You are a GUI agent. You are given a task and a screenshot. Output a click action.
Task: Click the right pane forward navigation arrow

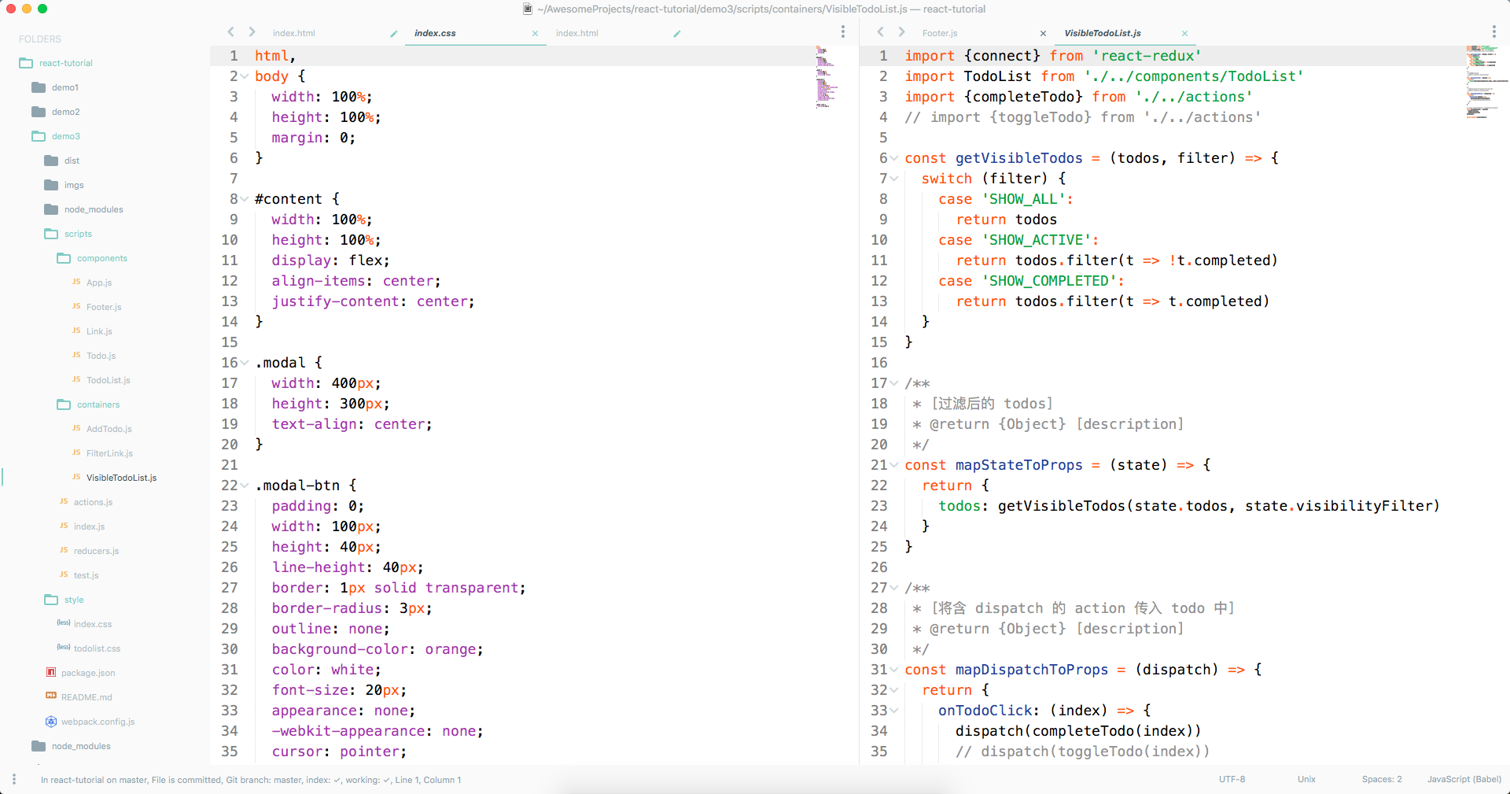tap(901, 32)
